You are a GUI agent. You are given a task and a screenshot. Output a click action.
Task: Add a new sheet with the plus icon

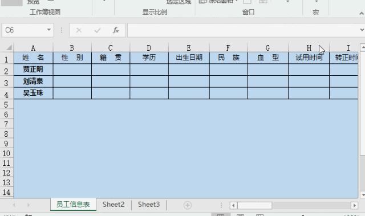(188, 205)
